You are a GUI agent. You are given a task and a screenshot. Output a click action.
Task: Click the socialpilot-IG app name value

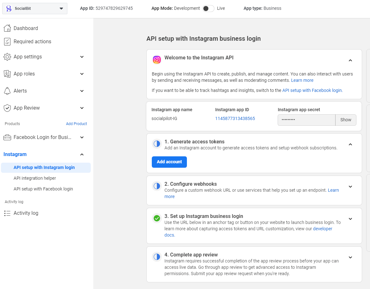(164, 118)
